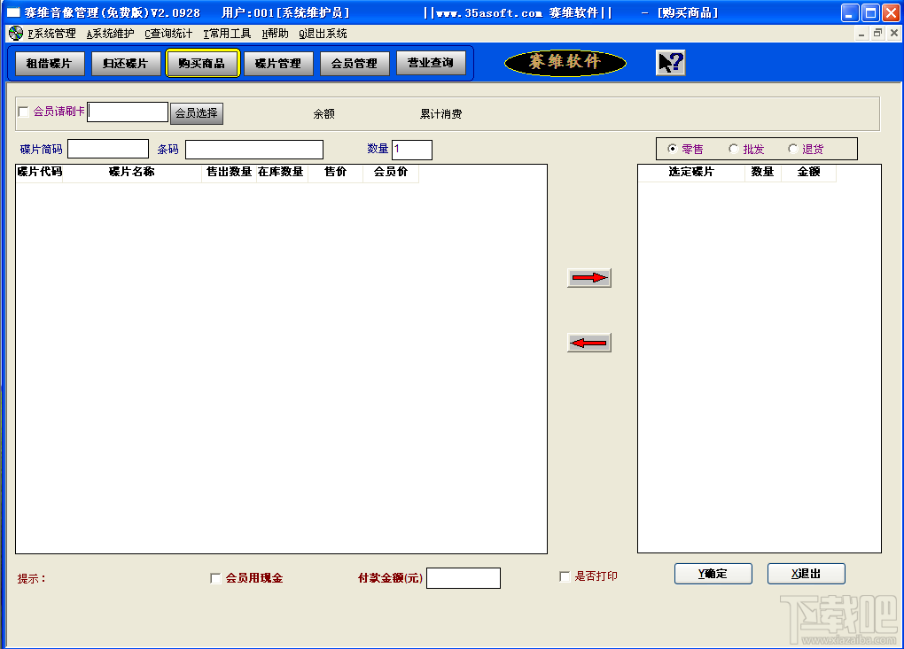
Task: Restore the inner child window
Action: pos(877,34)
